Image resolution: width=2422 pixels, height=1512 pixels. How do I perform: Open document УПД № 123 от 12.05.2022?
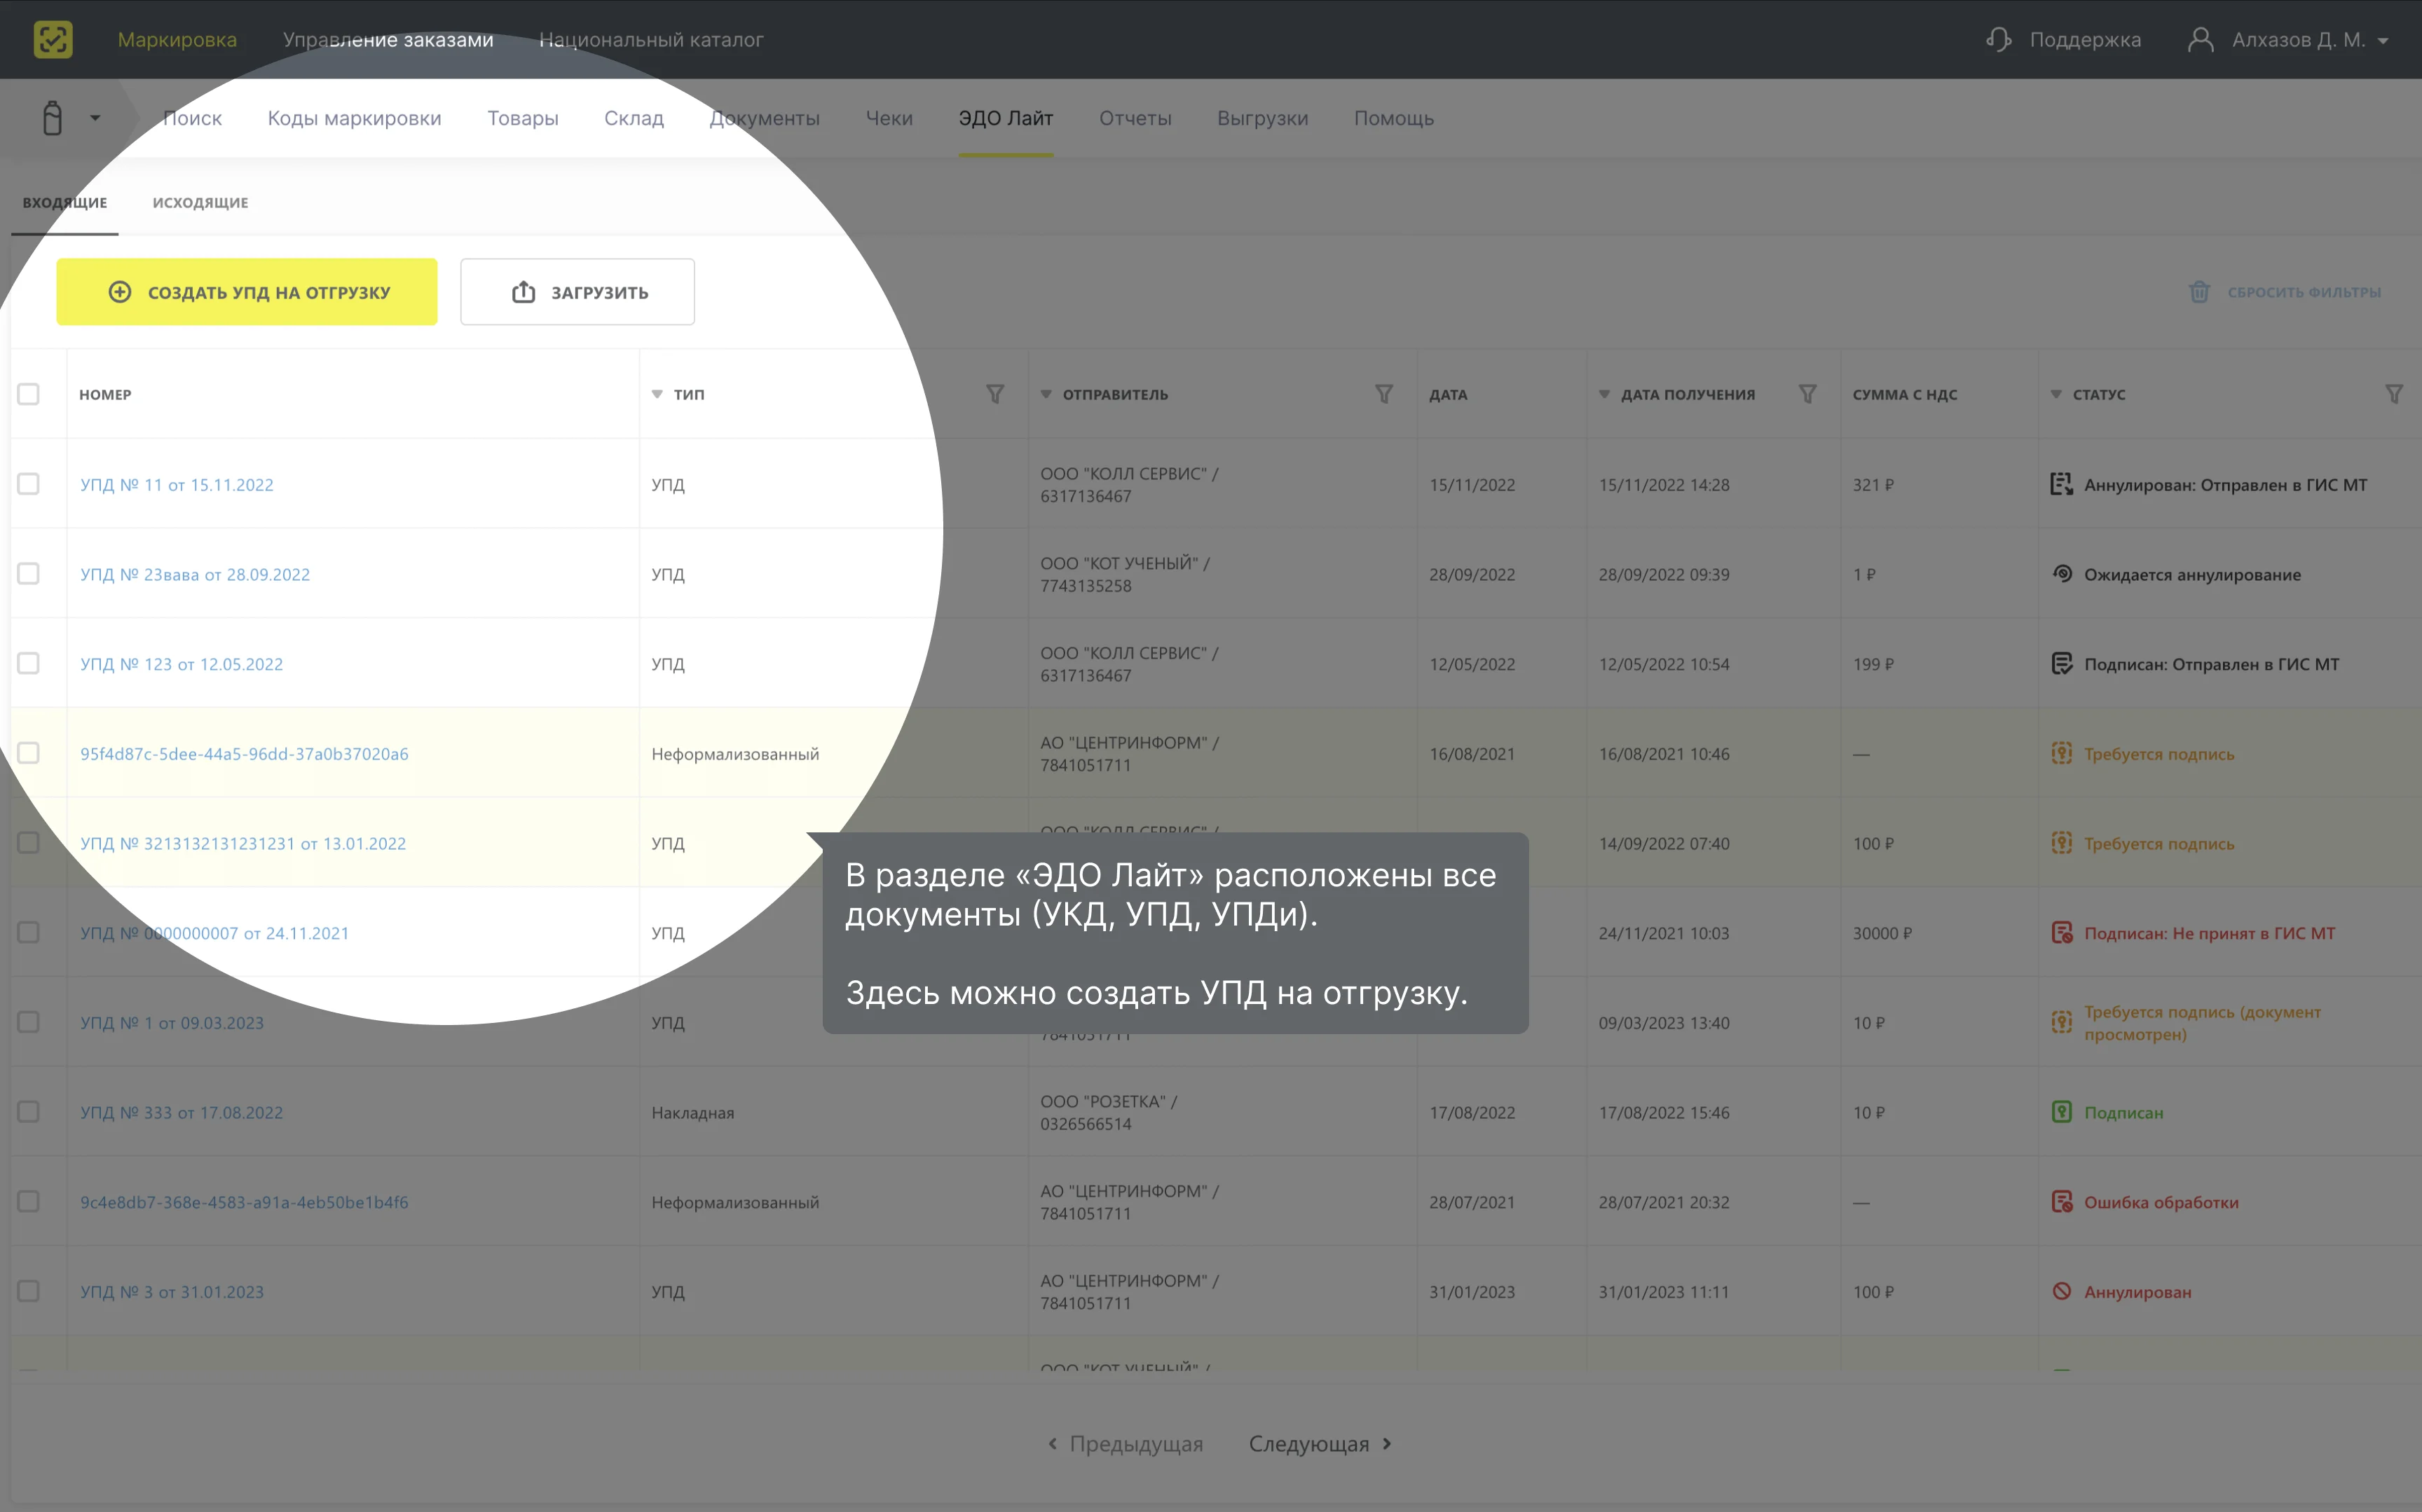(181, 665)
